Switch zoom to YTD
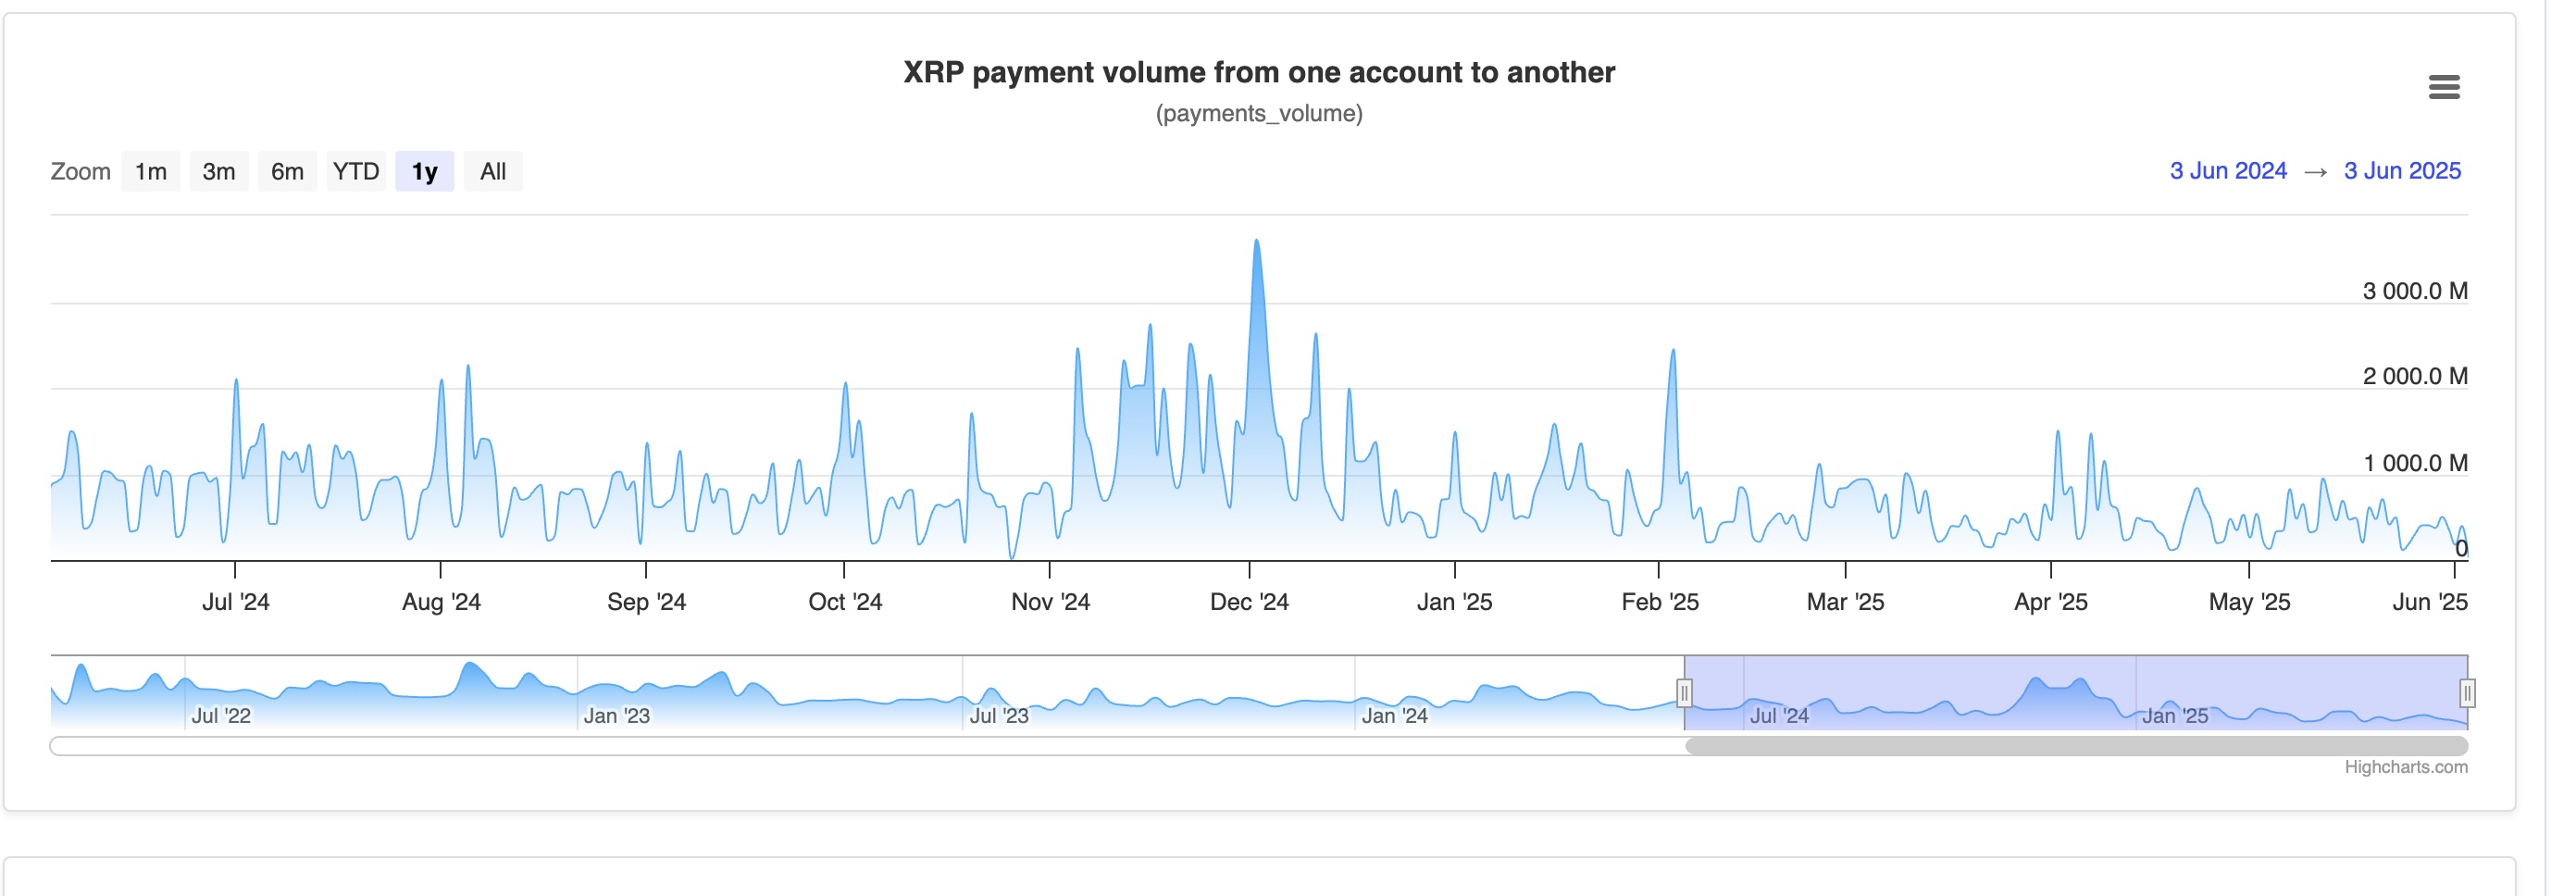 355,171
